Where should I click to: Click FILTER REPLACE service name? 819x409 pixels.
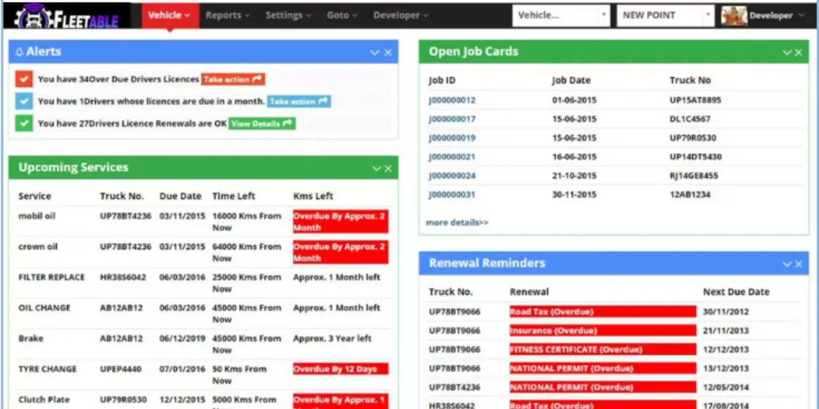point(52,277)
